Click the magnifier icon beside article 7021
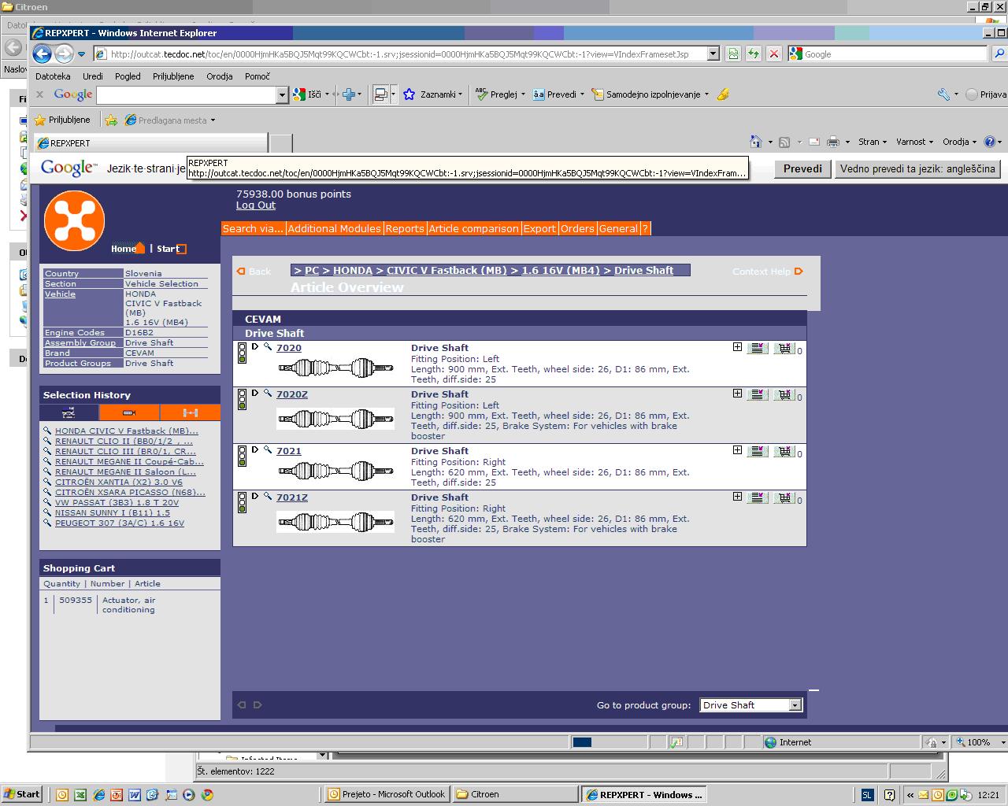The height and width of the screenshot is (806, 1008). 268,450
